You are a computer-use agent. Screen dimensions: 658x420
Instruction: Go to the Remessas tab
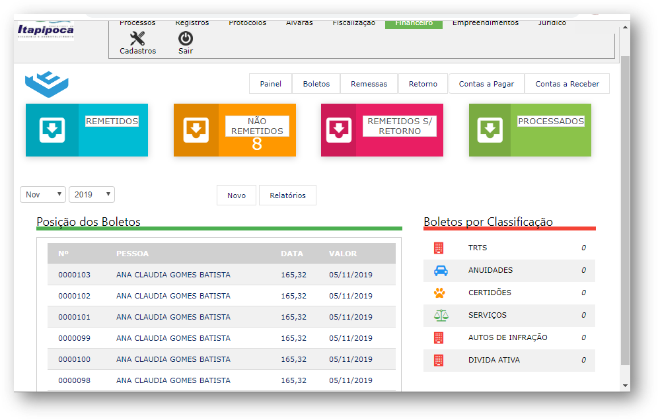[369, 84]
